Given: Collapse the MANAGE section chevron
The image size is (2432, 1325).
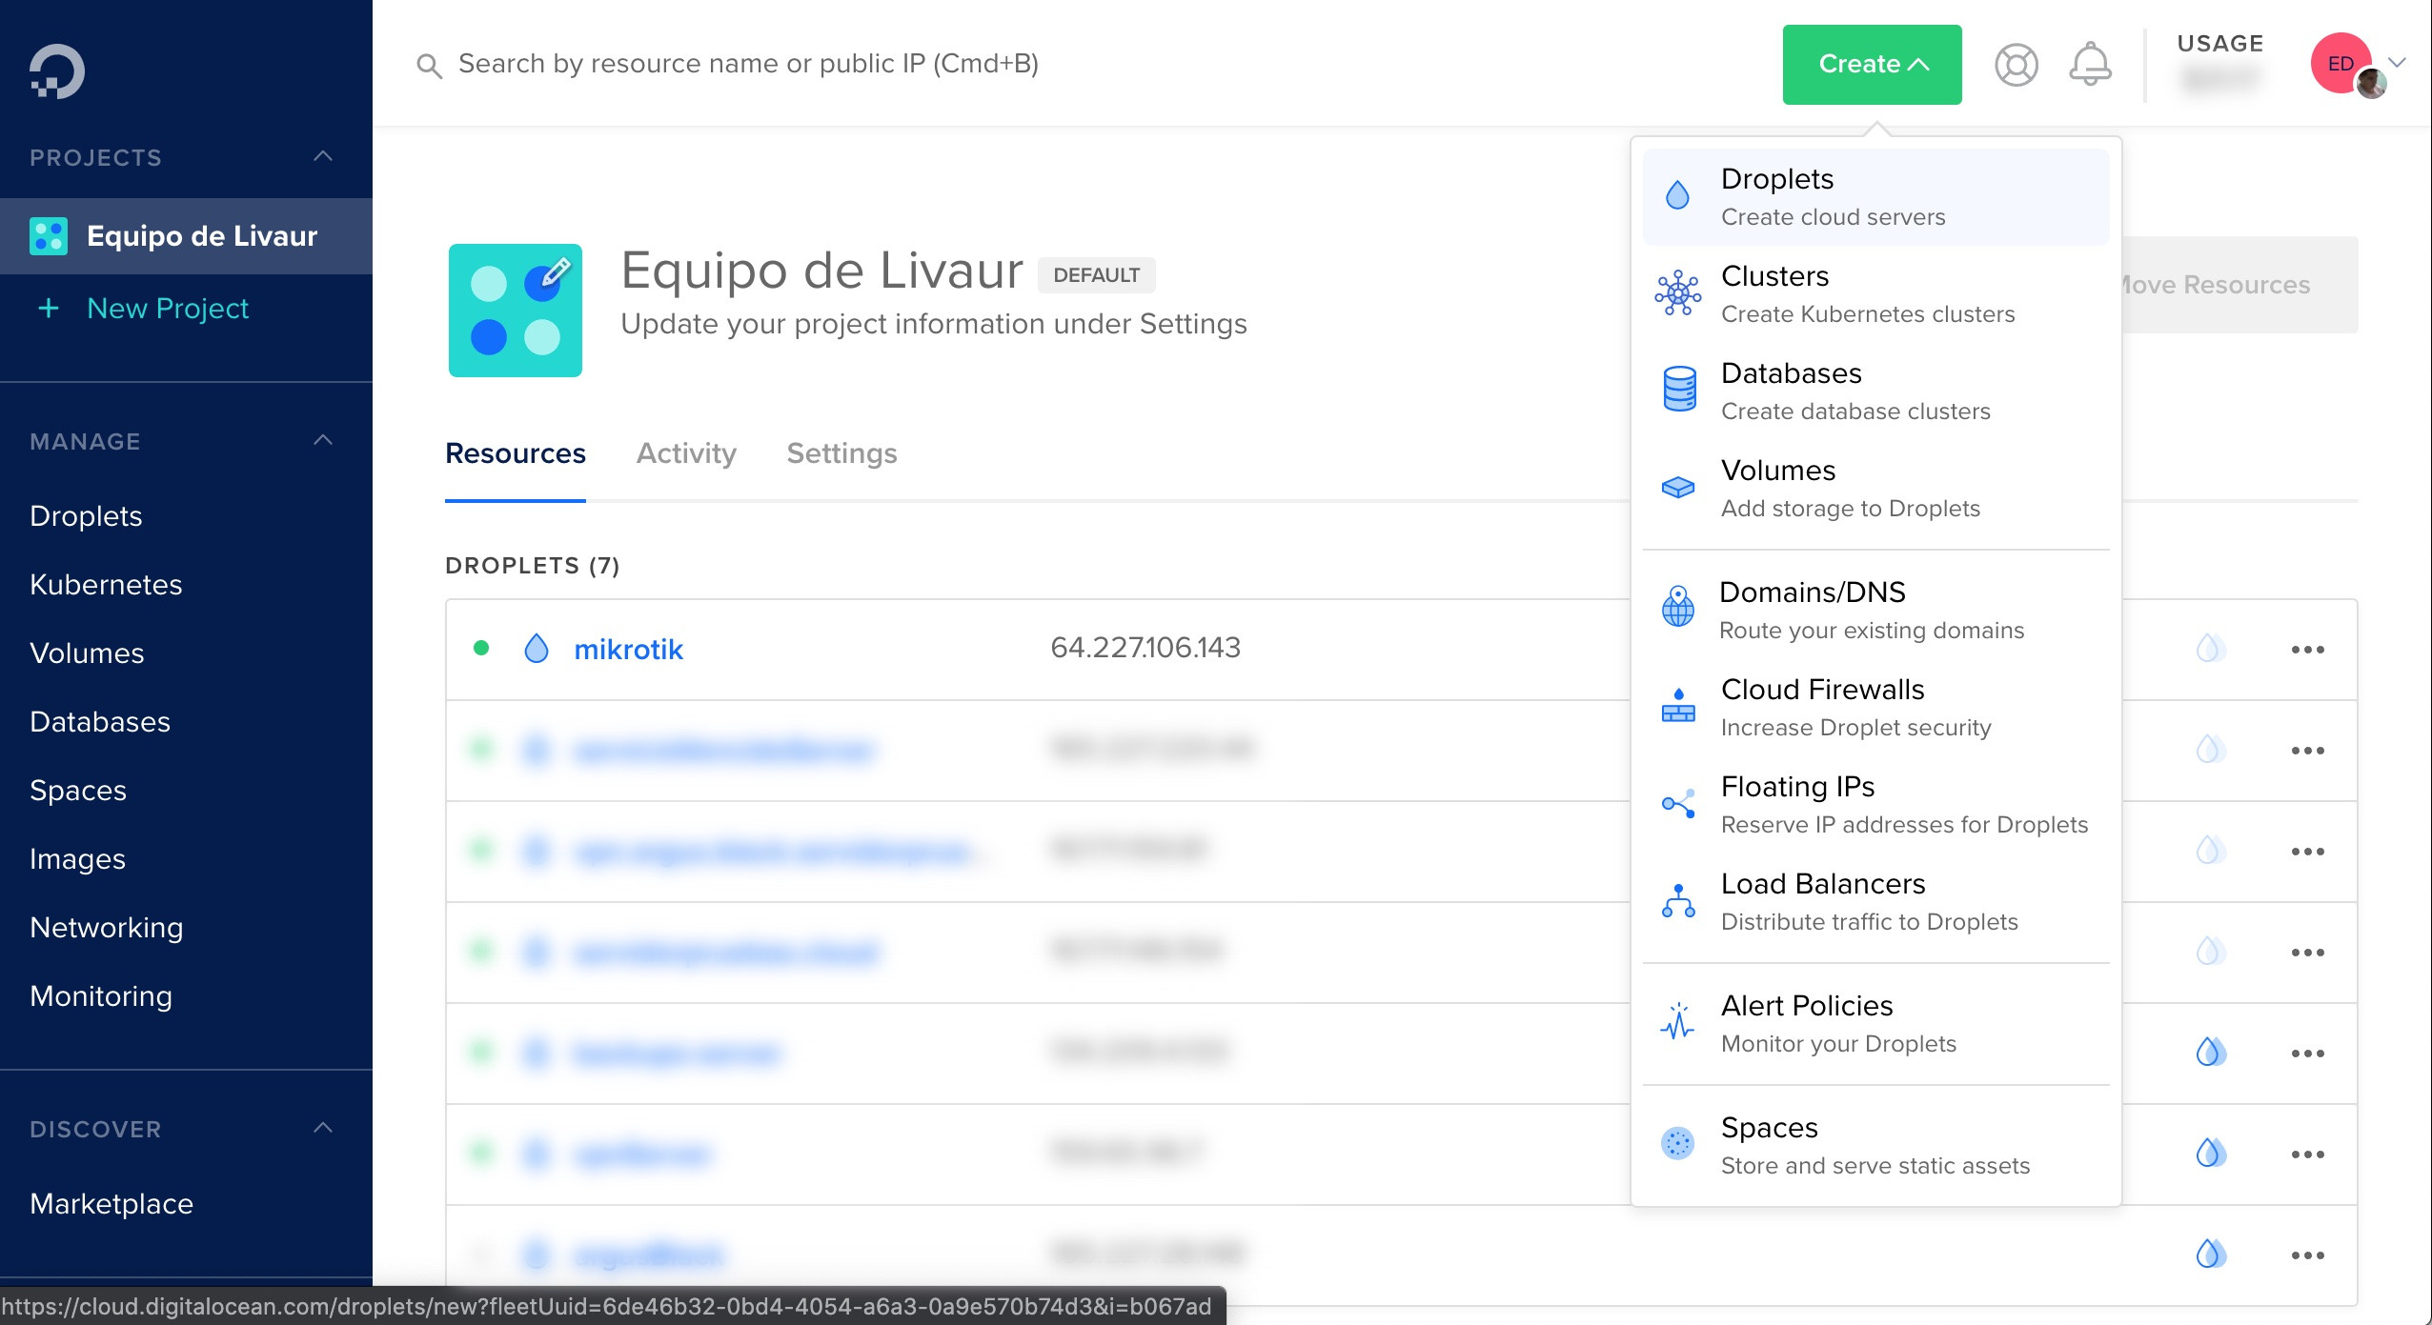Looking at the screenshot, I should tap(324, 440).
